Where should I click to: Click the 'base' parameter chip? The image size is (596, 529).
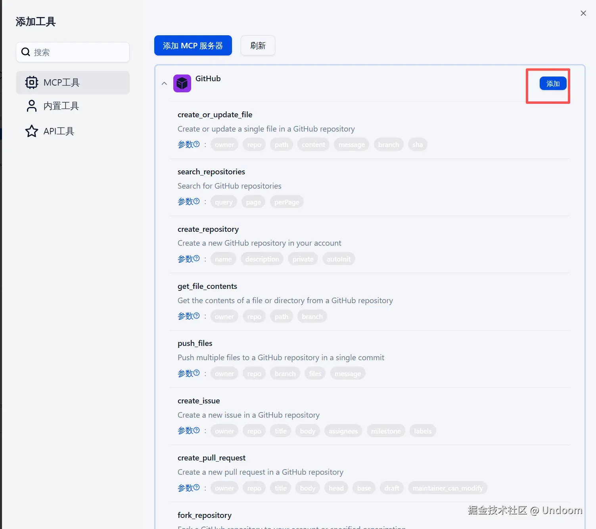(x=364, y=488)
